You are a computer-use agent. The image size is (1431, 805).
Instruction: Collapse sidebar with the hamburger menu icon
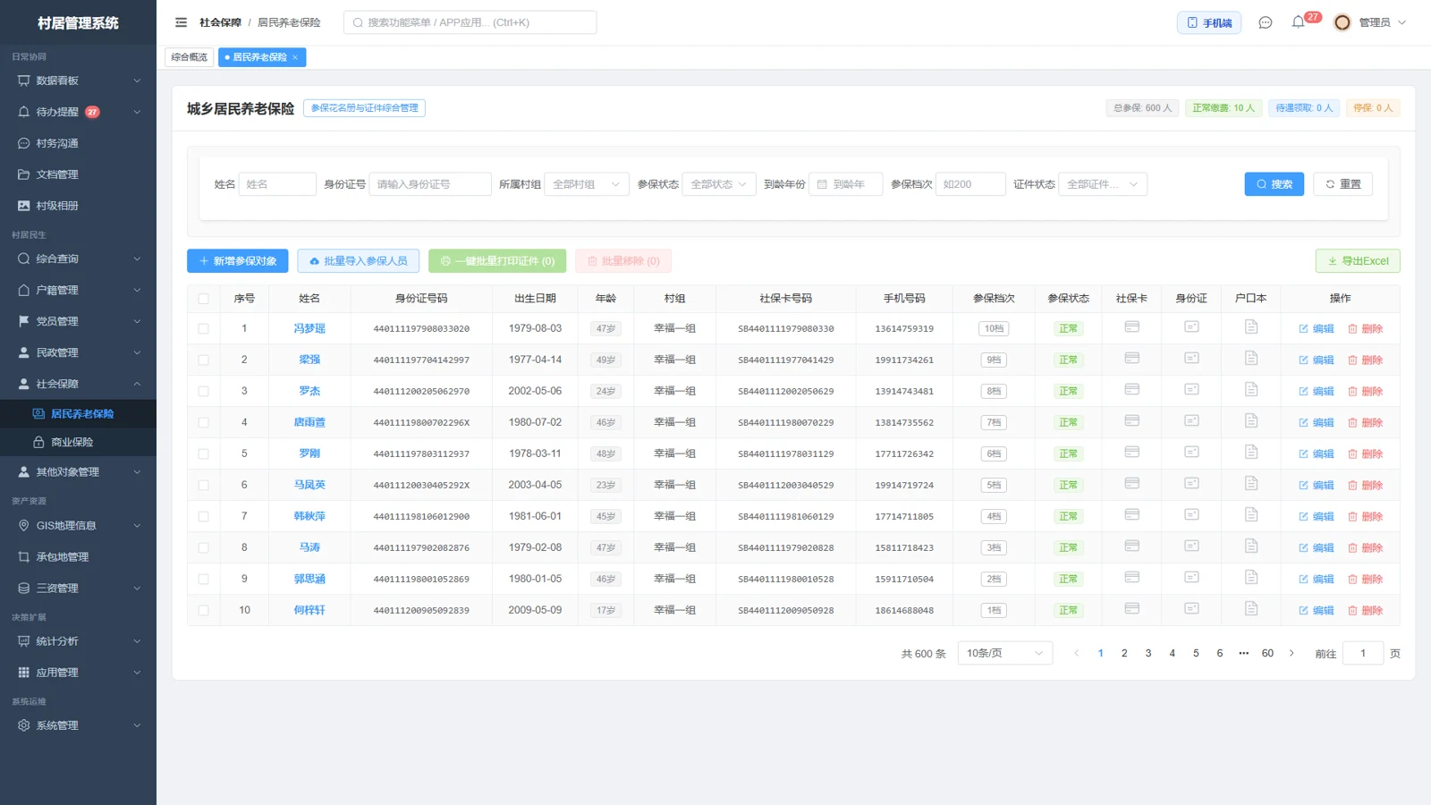coord(181,22)
